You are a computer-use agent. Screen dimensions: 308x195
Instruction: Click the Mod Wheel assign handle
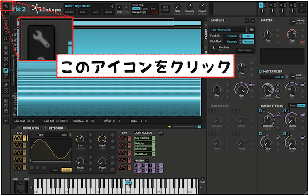pos(154,154)
